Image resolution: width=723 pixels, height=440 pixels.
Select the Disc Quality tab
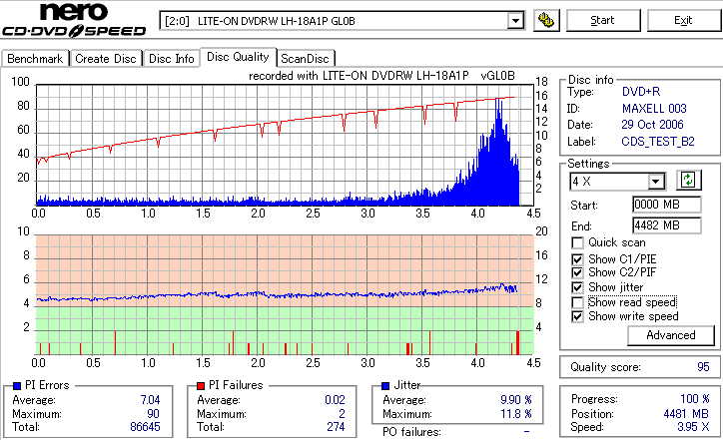[x=238, y=57]
